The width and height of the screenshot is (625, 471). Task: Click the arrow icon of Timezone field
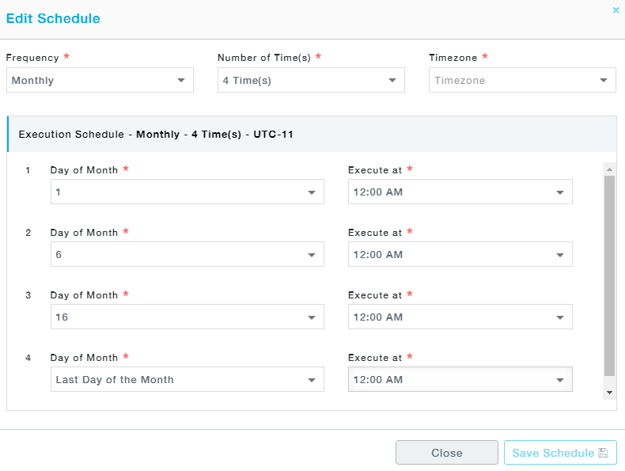(x=604, y=81)
